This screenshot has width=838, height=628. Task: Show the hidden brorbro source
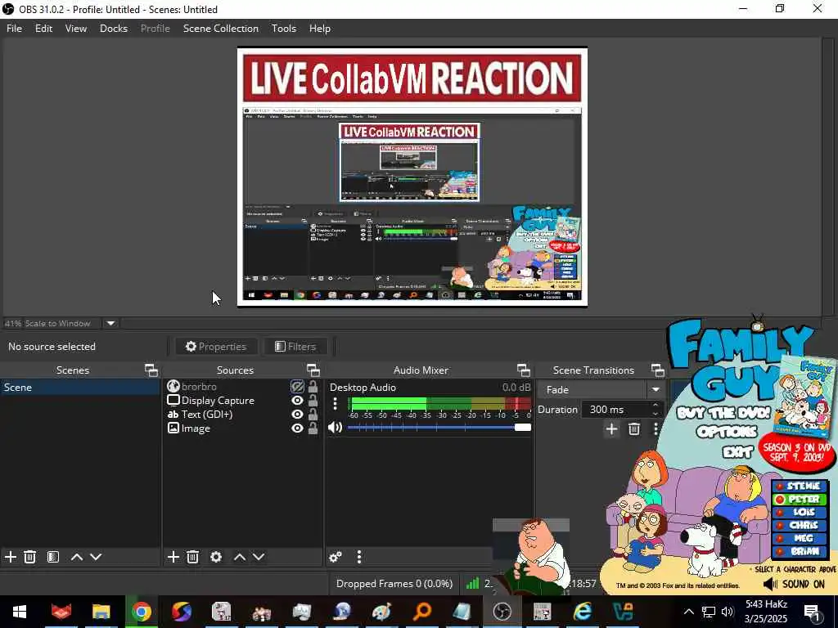coord(297,386)
